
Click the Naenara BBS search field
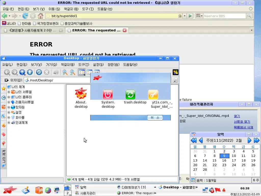coord(224,16)
